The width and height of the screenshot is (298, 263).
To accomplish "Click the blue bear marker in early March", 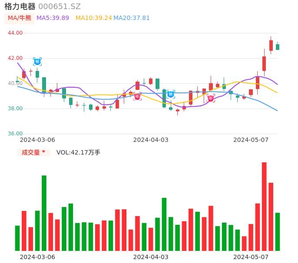I will click(37, 62).
